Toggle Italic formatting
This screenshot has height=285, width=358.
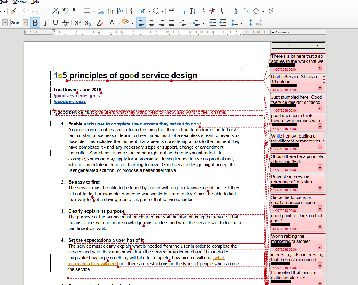[45, 23]
